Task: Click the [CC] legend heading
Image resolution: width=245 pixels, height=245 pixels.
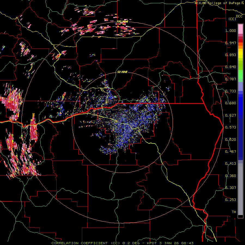Action: click(232, 19)
